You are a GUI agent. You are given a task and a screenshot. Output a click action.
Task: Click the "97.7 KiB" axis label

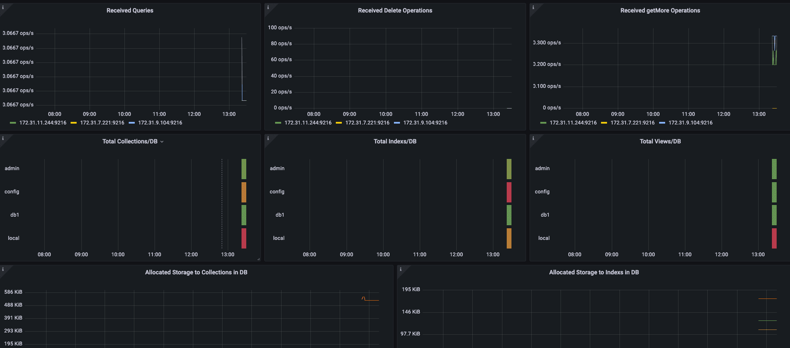coord(410,334)
